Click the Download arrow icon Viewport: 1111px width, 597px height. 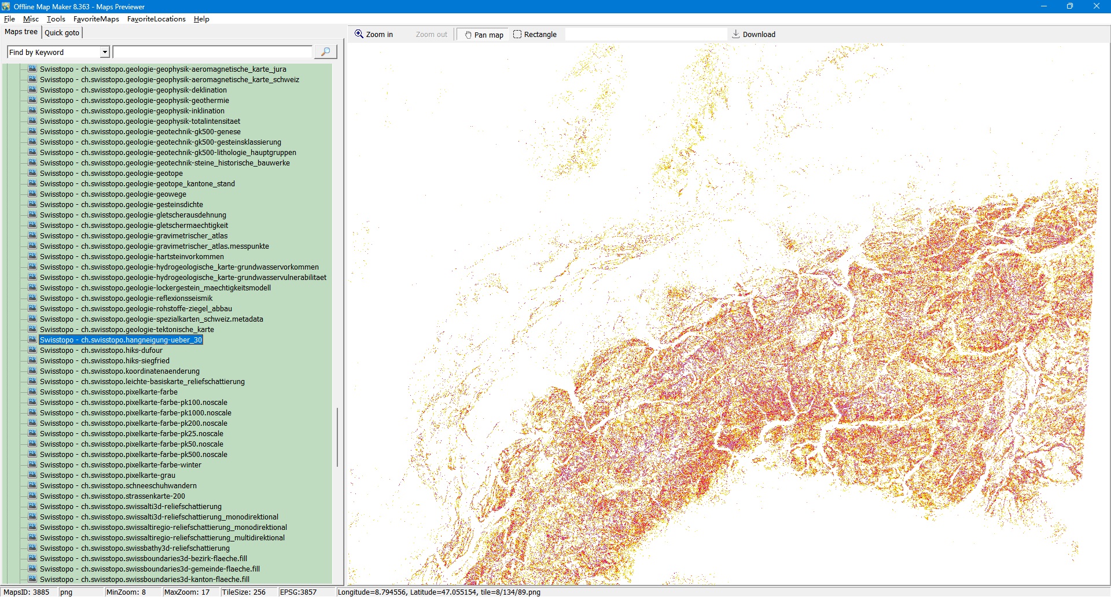point(735,34)
